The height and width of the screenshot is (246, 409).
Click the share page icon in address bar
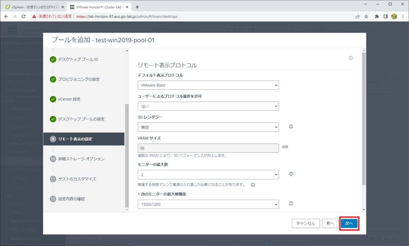358,16
